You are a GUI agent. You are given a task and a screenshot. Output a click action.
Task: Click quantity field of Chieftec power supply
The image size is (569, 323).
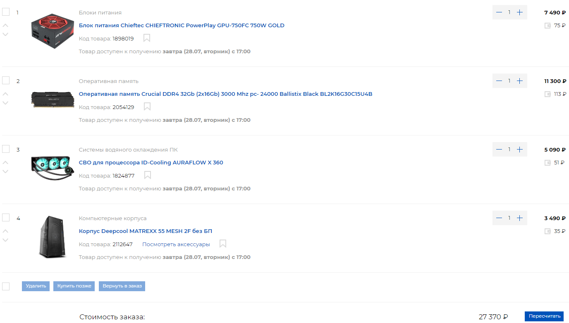[509, 12]
